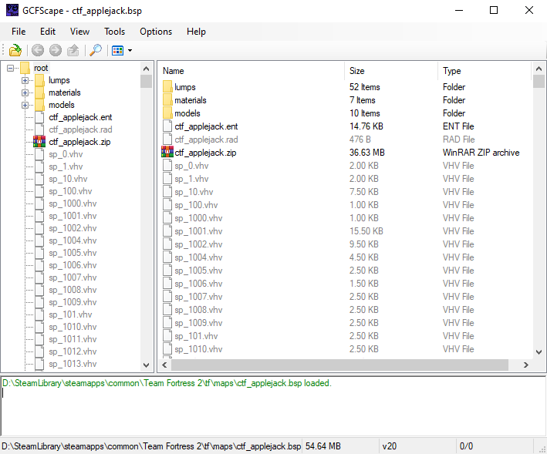
Task: Select ctf_applejack.ent in the tree panel
Action: click(x=80, y=117)
